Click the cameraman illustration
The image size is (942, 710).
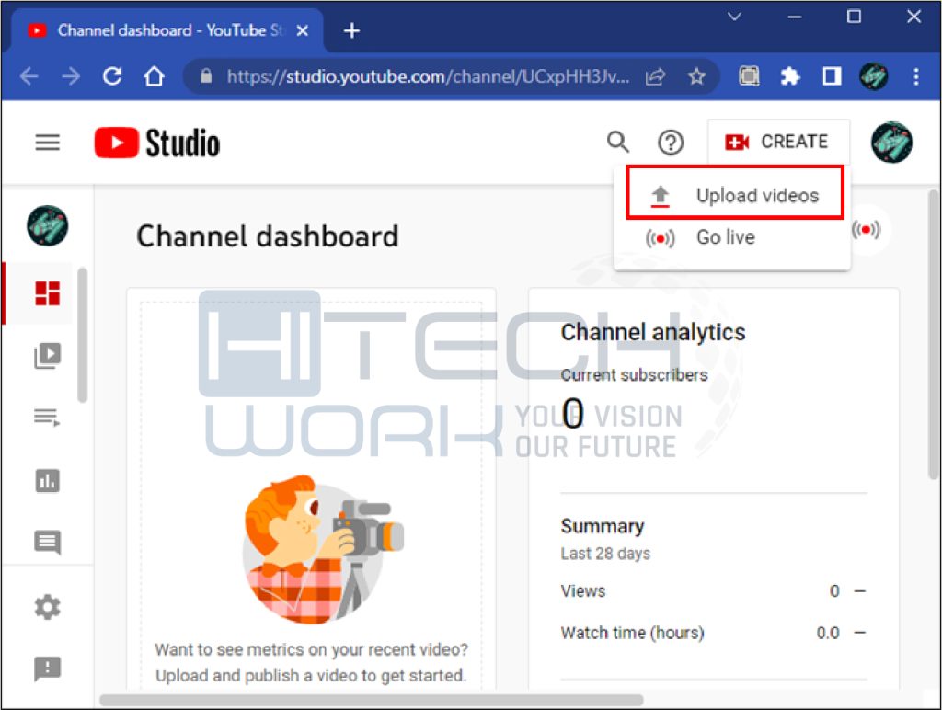coord(322,549)
